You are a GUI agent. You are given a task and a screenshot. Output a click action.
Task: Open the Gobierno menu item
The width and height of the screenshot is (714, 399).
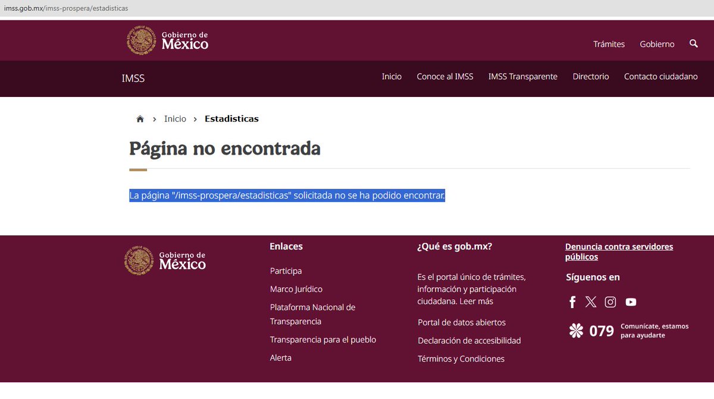click(656, 44)
